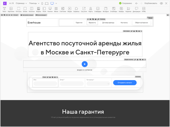Click the Меню toolbar icon
Viewport: 170px width, 127px height.
[x=56, y=10]
